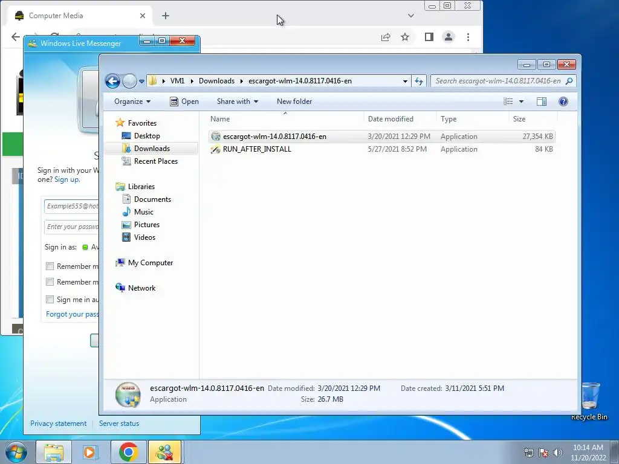Image resolution: width=619 pixels, height=464 pixels.
Task: Tick the second Remember me checkbox
Action: tap(50, 282)
